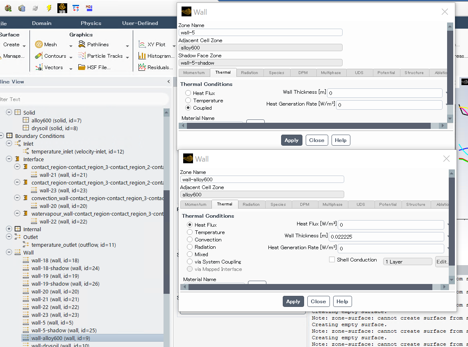
Task: Open the Physics ribbon tab
Action: click(91, 23)
